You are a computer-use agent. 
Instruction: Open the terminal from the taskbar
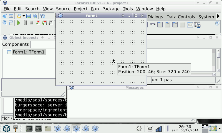coord(29,129)
